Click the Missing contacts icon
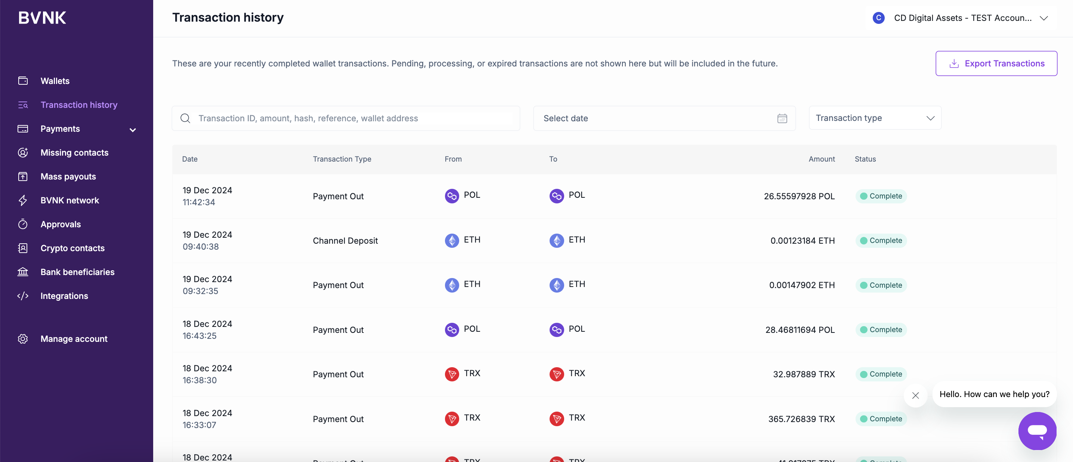Viewport: 1073px width, 462px height. (23, 152)
